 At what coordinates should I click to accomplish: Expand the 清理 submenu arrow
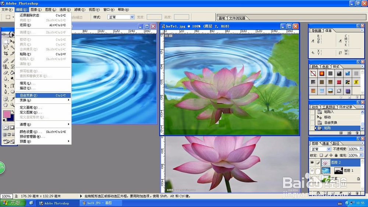68,124
